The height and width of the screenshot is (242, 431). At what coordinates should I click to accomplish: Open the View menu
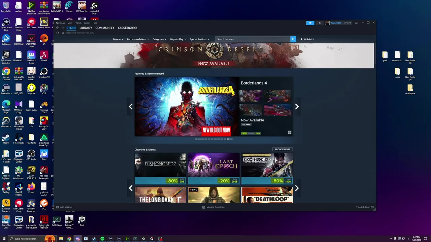click(x=70, y=23)
